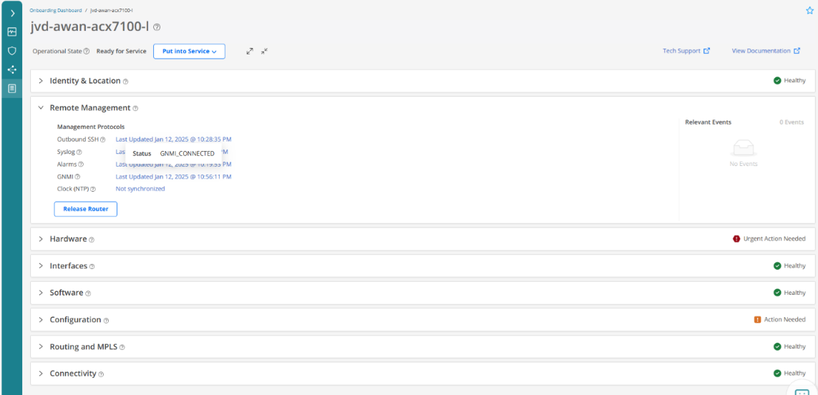Open the shield icon in sidebar
Screen dimensions: 818x395
[12, 51]
